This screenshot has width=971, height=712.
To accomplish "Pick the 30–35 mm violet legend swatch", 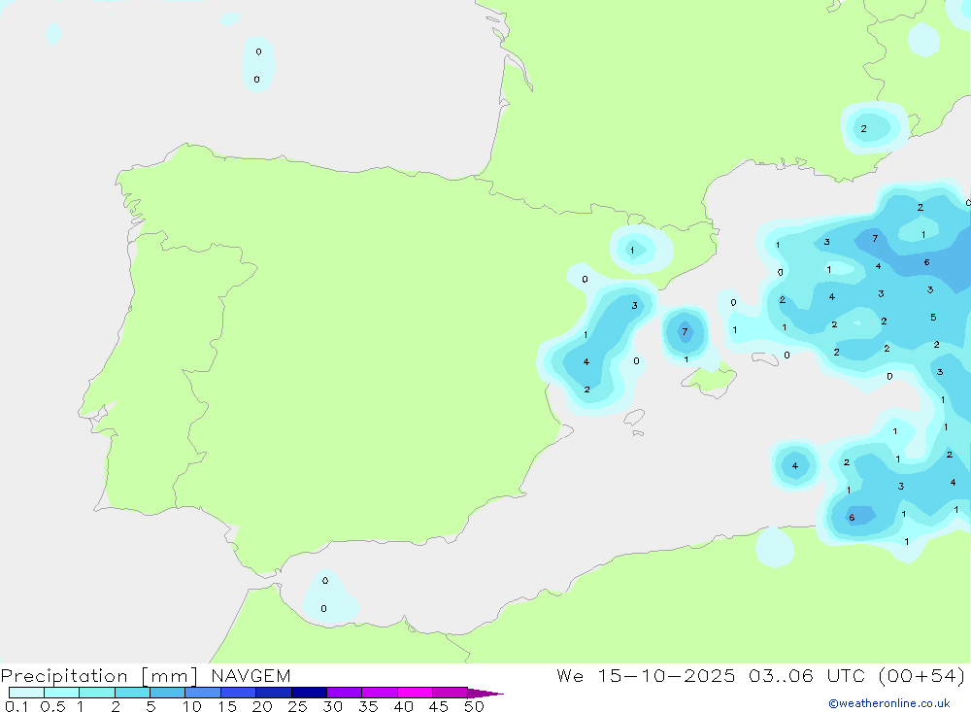I will [344, 693].
